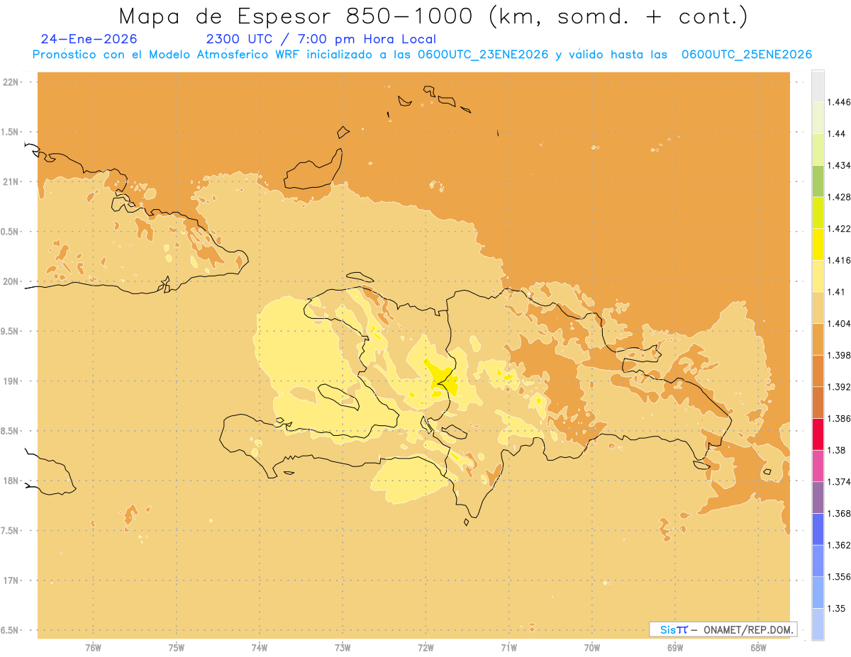The image size is (851, 657).
Task: Click the pink legend swatch between 1.374 and 1.38
Action: pos(818,466)
